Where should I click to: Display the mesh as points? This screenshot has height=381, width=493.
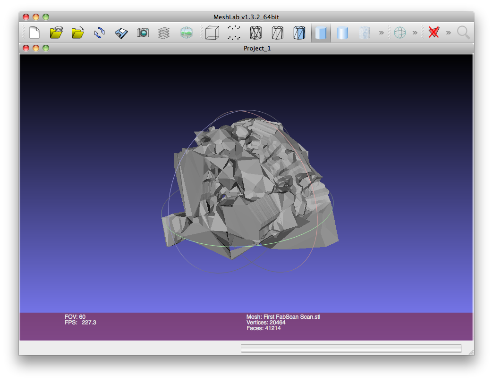[233, 33]
